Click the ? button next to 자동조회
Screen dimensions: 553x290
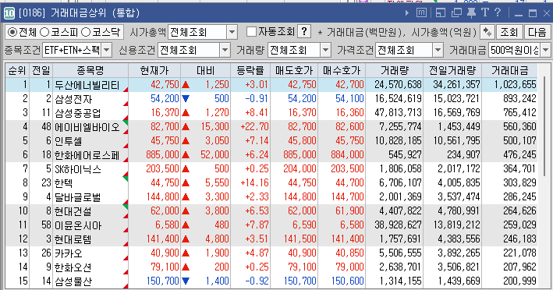click(x=304, y=32)
